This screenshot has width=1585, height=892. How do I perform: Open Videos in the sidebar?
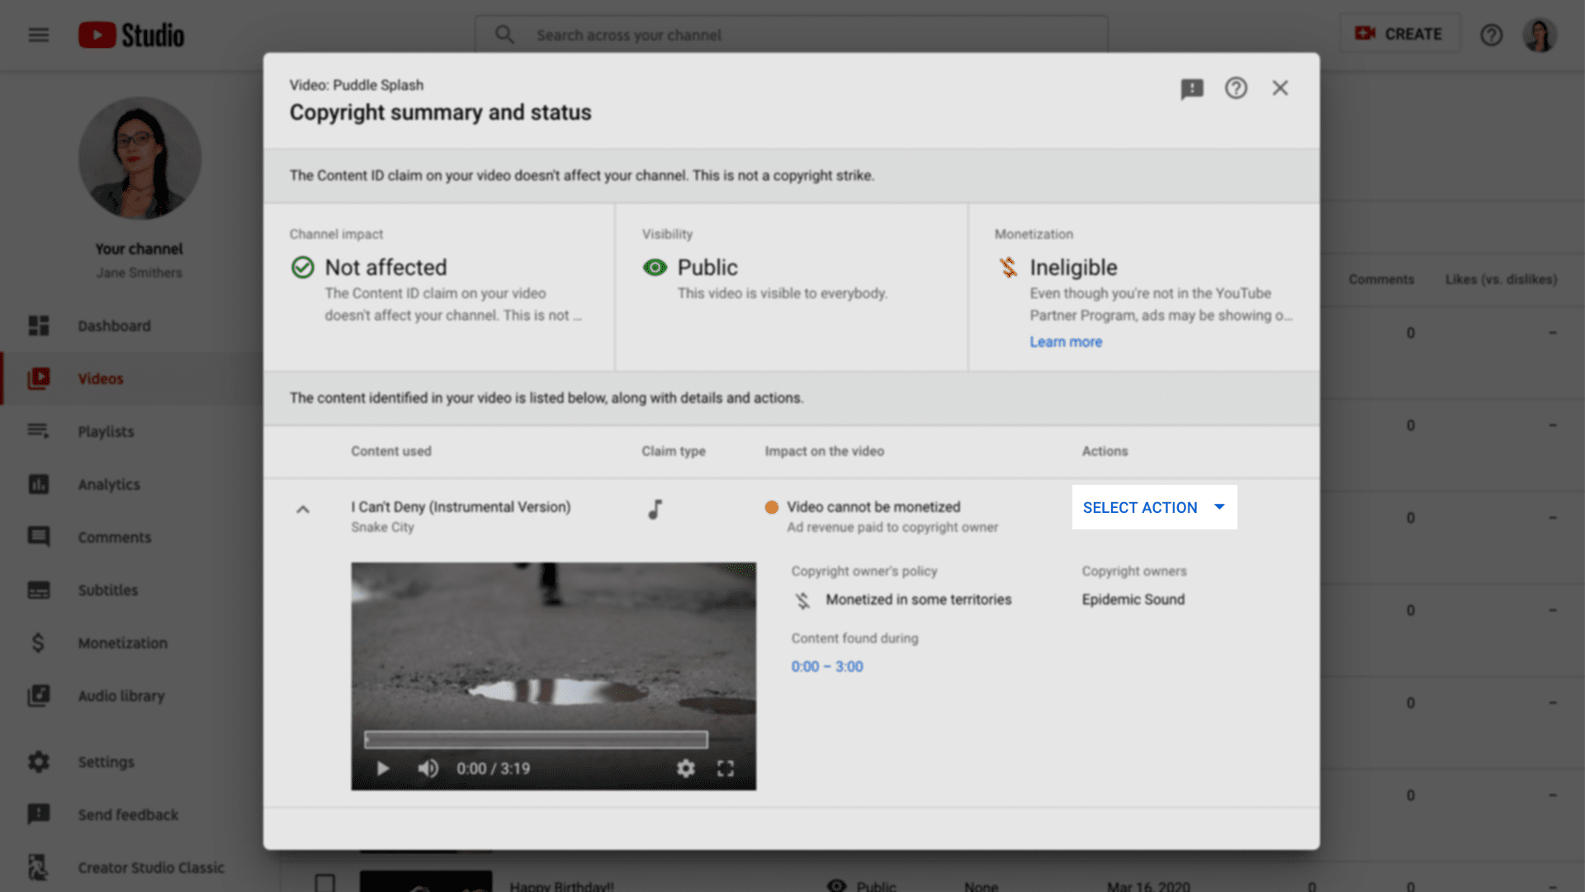132,379
